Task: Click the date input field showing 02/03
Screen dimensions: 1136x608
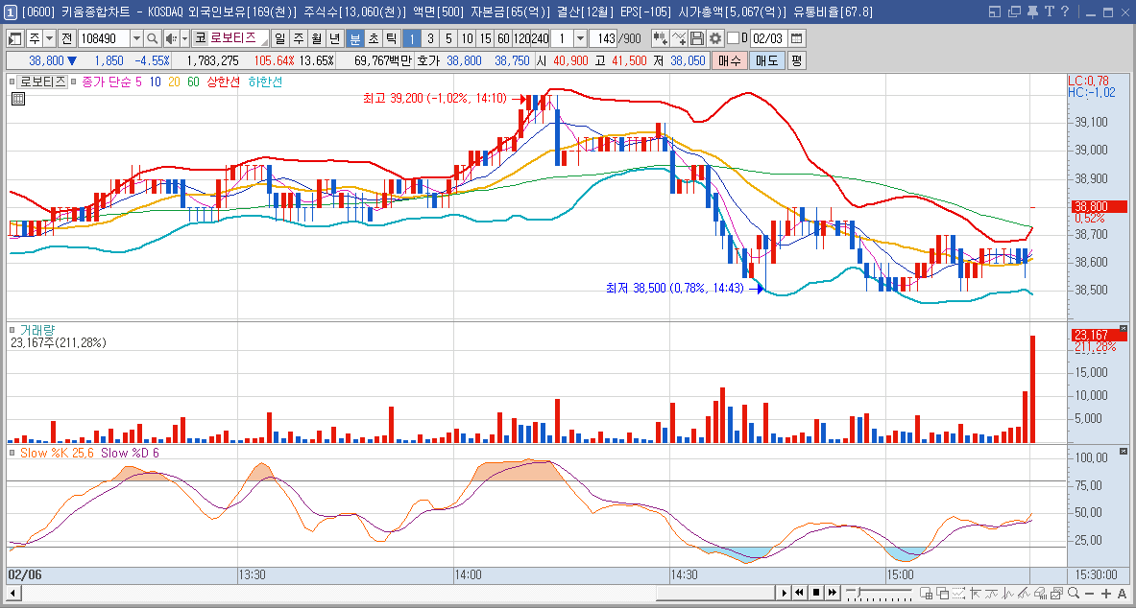Action: point(768,38)
